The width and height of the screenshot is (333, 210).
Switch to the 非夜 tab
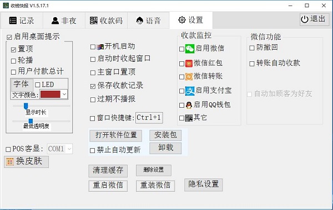coord(64,20)
